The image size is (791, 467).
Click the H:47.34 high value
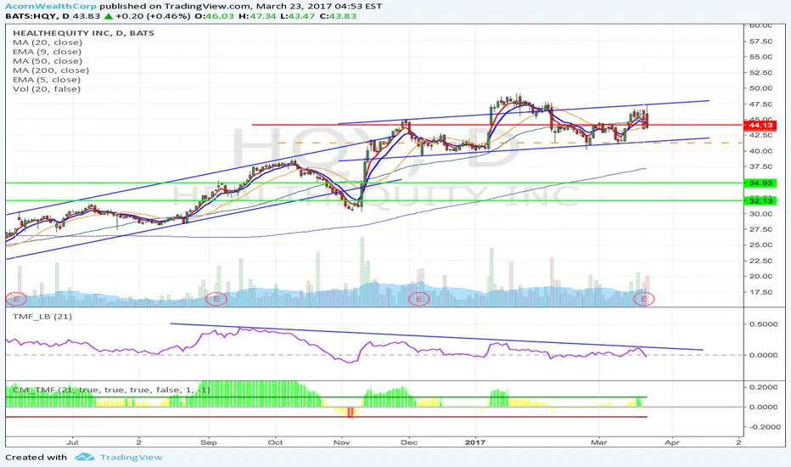pos(257,16)
